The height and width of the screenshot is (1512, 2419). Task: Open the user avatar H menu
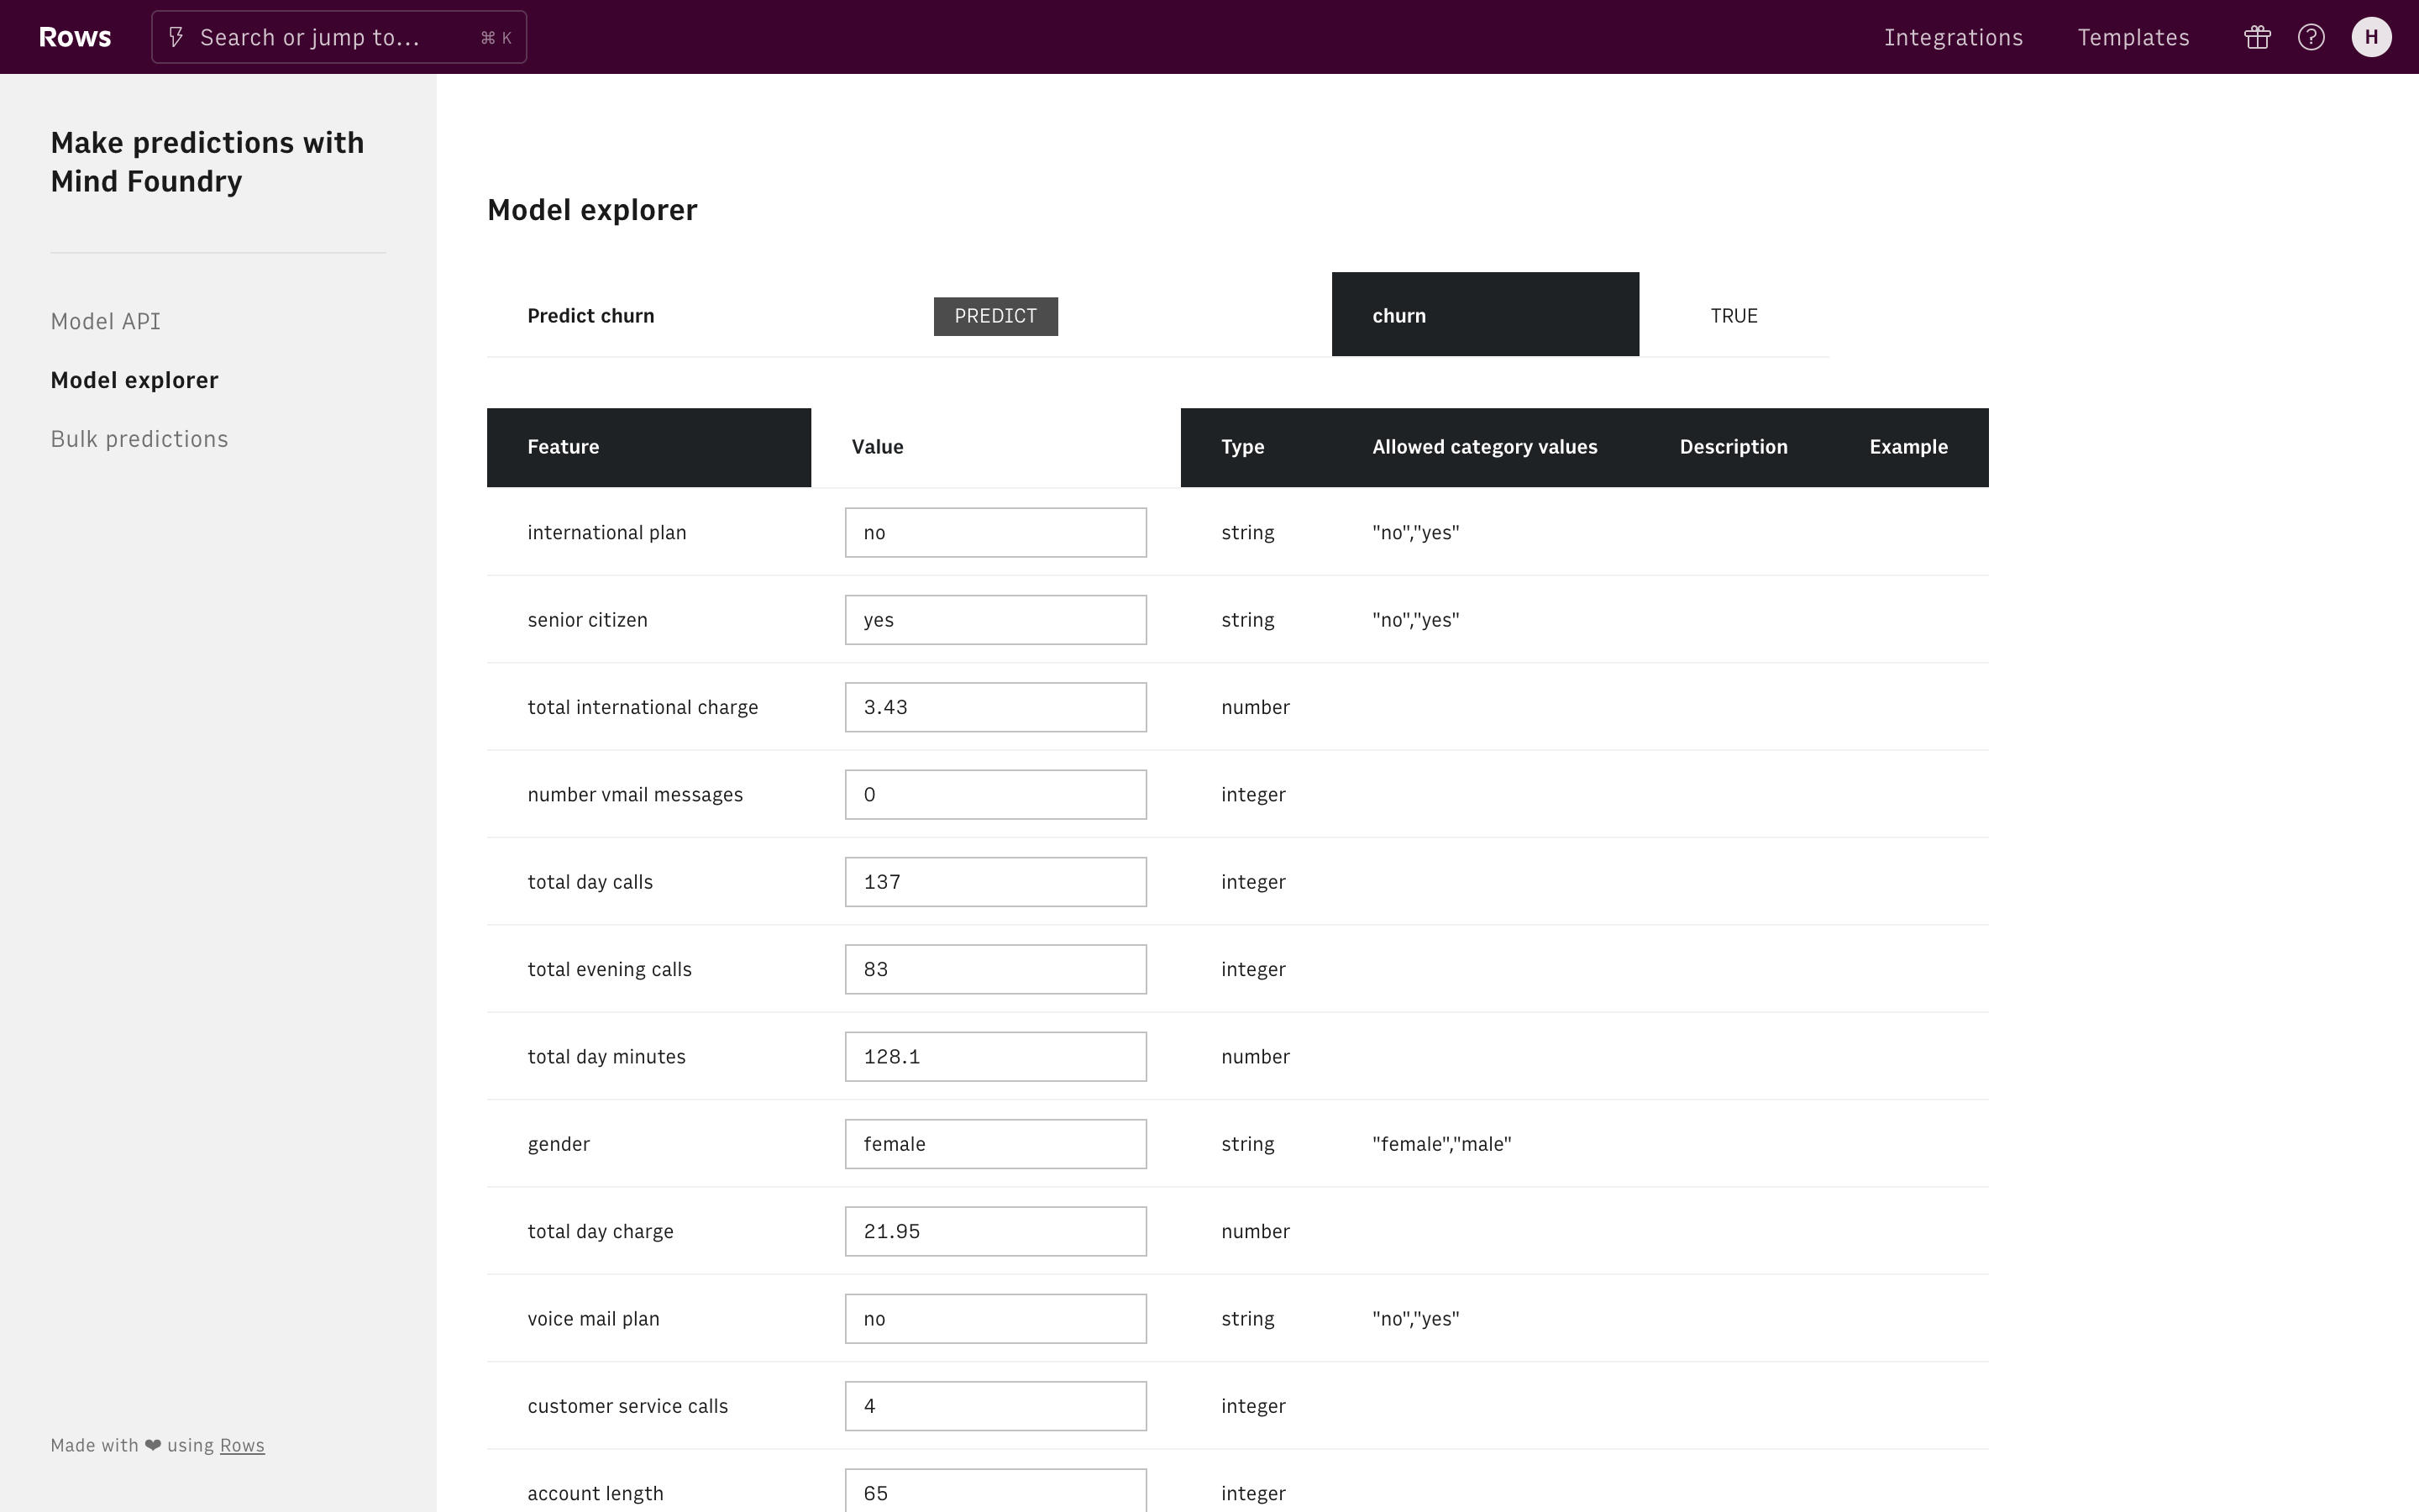pyautogui.click(x=2371, y=37)
